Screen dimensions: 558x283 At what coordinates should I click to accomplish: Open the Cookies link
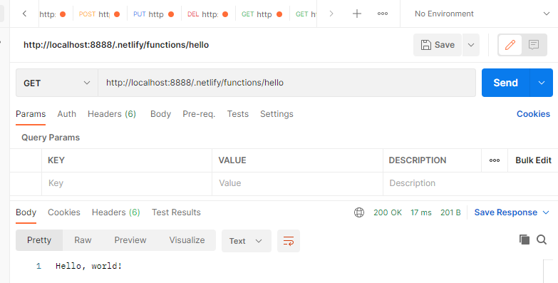[x=533, y=114]
